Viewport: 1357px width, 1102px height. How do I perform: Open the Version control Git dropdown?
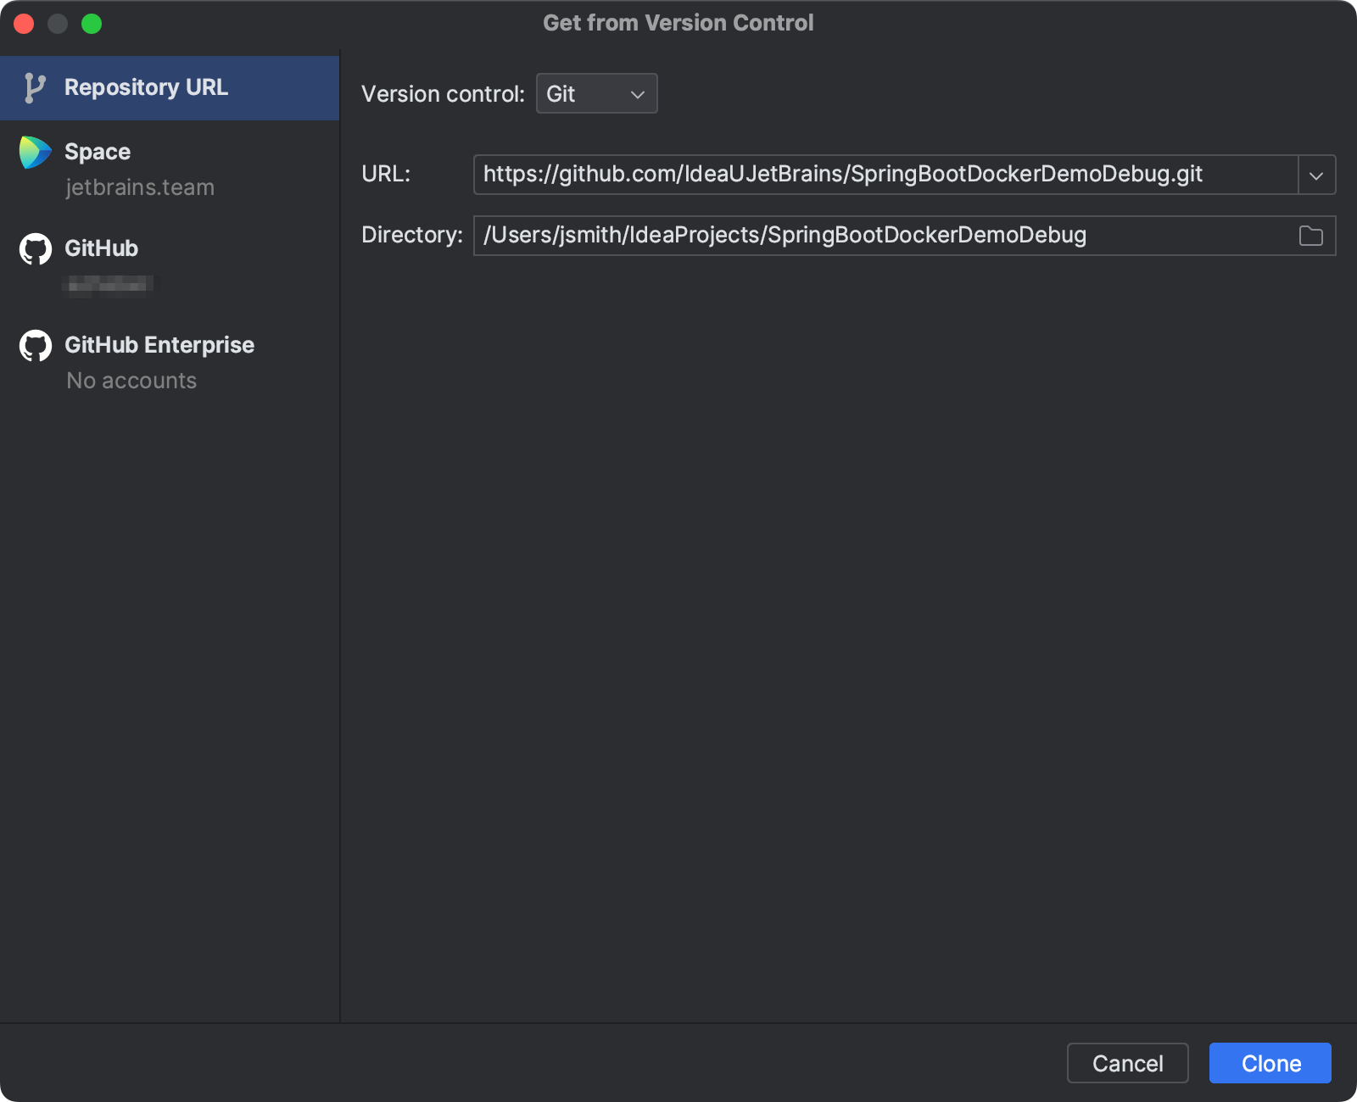(596, 93)
